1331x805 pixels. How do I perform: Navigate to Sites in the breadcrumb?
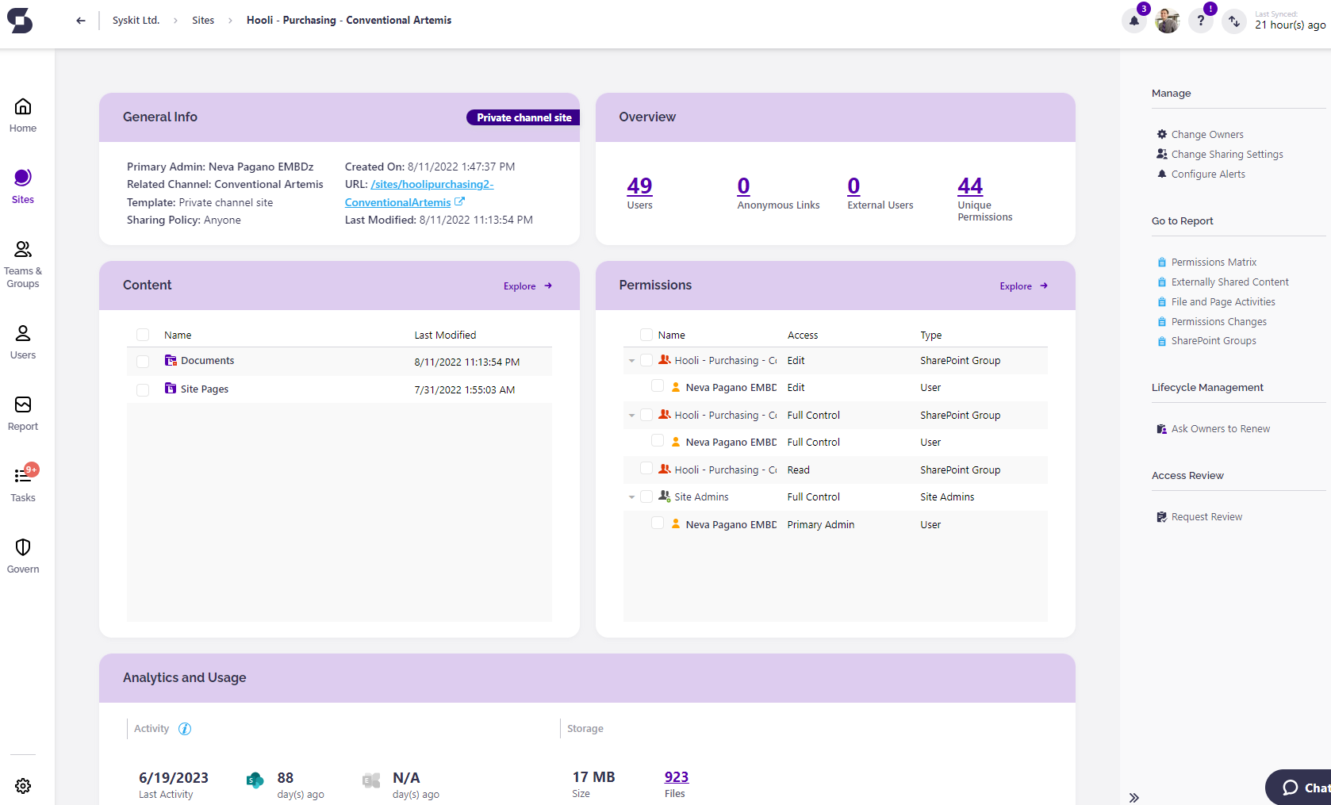[202, 20]
